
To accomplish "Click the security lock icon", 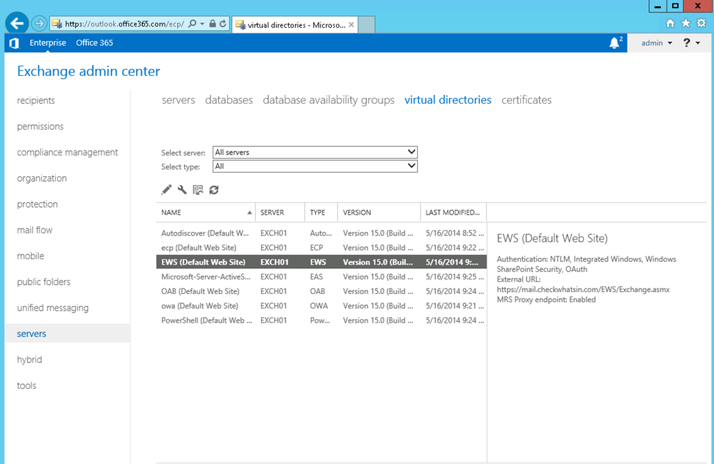I will [212, 24].
